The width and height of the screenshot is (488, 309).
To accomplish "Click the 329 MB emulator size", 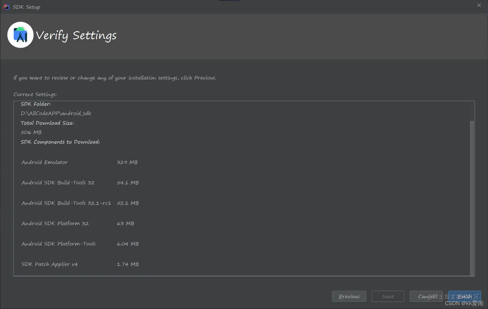I will tap(127, 162).
